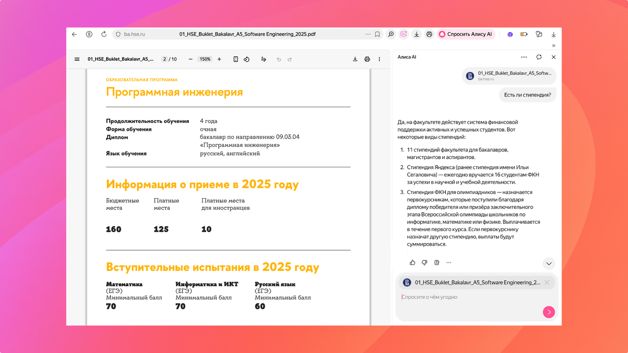Click the ОБРАЗОВАТЕЛЬНАЯ ПРОГРАММА caption
The width and height of the screenshot is (628, 353).
[x=142, y=80]
